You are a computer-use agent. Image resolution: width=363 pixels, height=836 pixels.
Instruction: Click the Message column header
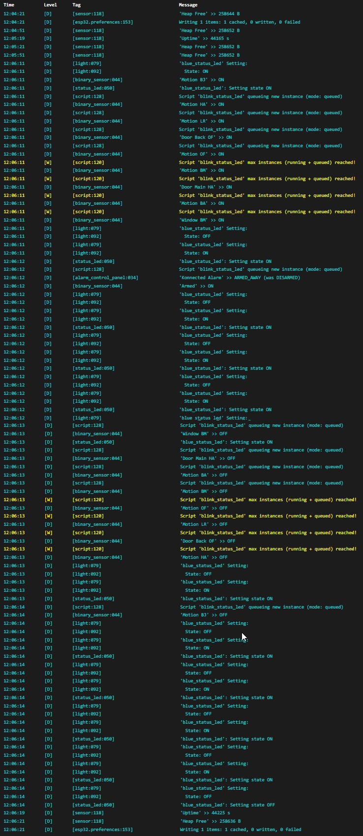click(x=188, y=5)
